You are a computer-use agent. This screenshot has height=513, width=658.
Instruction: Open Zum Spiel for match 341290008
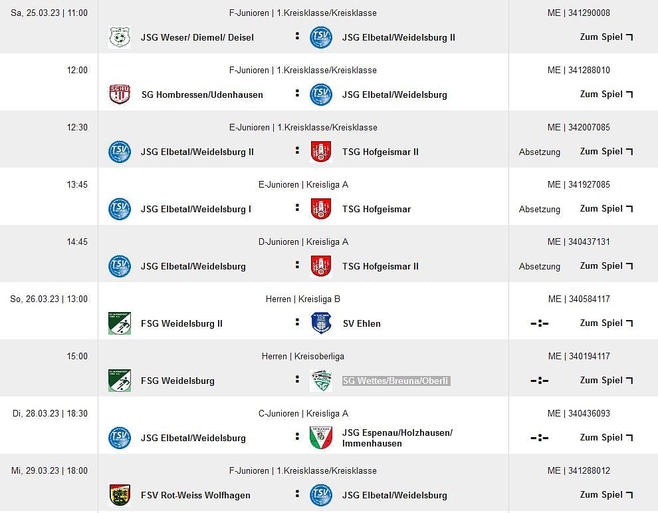pos(605,37)
